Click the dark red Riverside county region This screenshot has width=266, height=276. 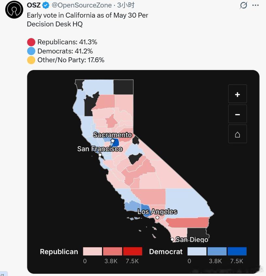click(x=188, y=223)
